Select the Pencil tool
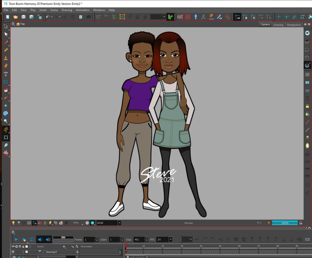The width and height of the screenshot is (312, 258). 6,50
